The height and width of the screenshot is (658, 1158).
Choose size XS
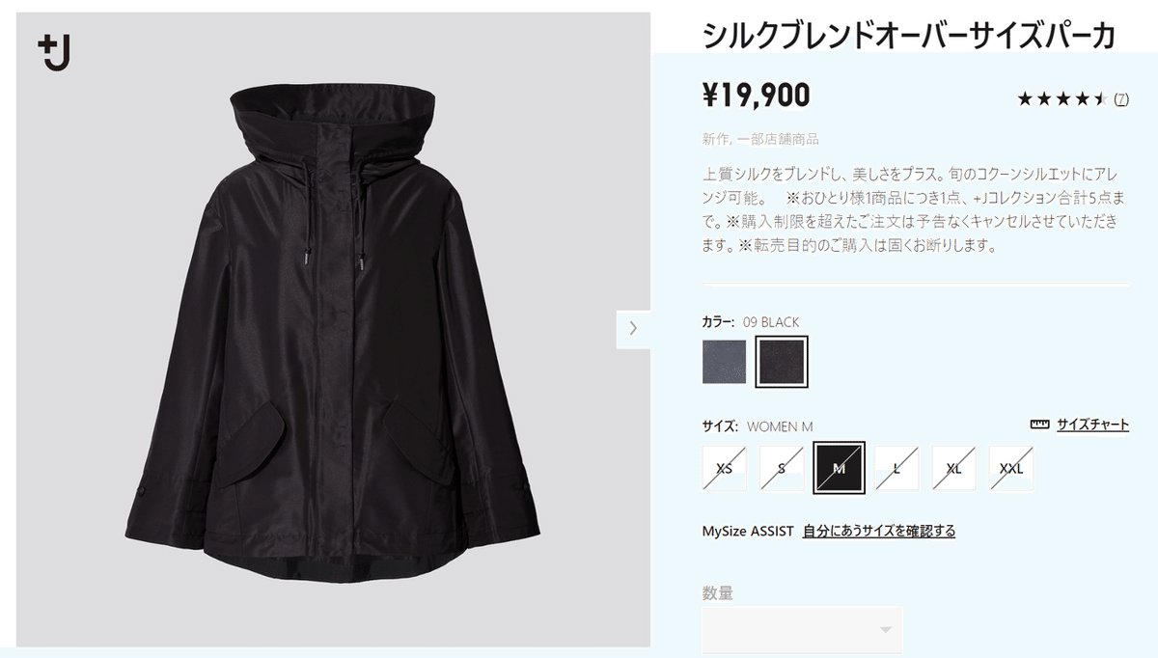coord(724,469)
